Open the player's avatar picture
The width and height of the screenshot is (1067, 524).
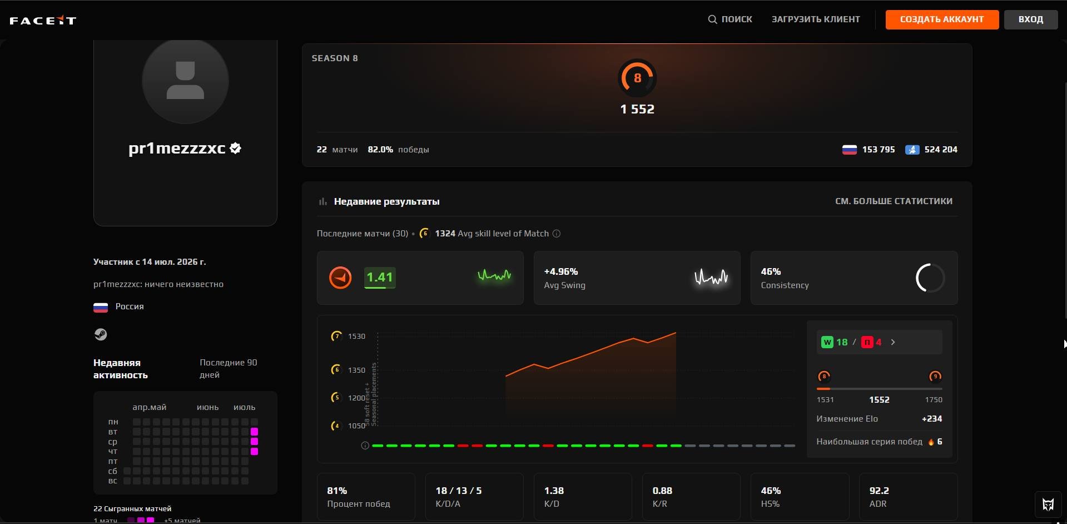click(185, 81)
